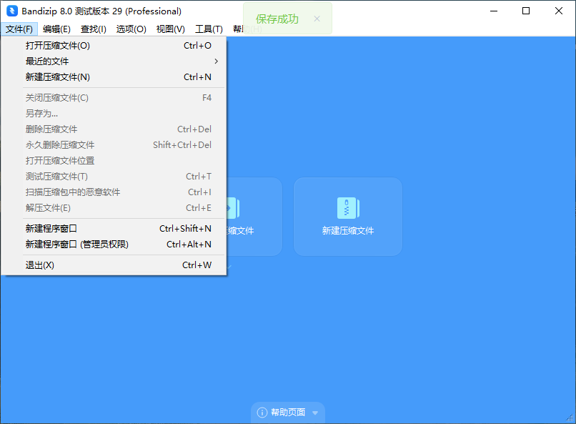This screenshot has width=576, height=424.
Task: Open the 选项(O) menu
Action: point(131,29)
